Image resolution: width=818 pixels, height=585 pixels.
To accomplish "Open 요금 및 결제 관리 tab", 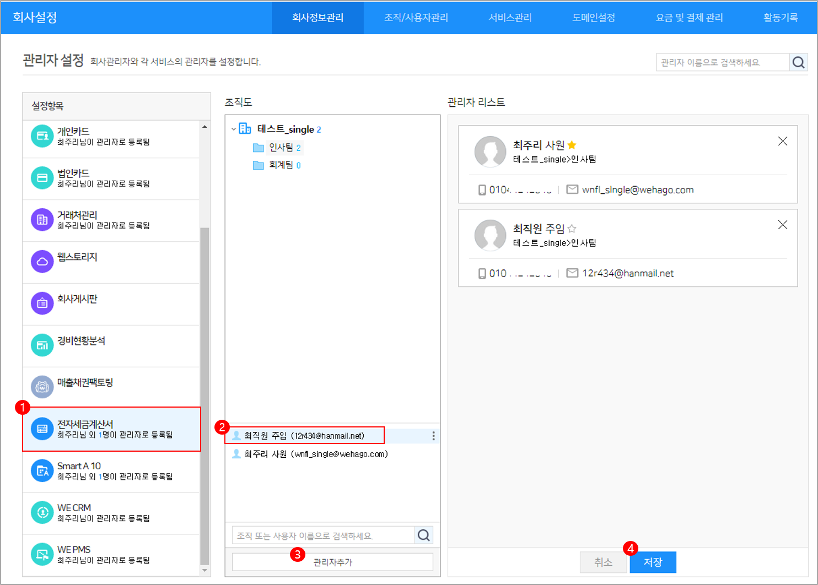I will [689, 18].
